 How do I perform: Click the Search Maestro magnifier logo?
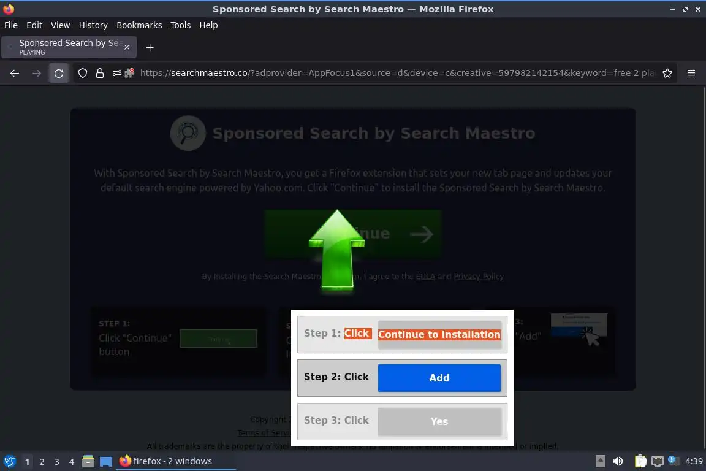(x=188, y=133)
